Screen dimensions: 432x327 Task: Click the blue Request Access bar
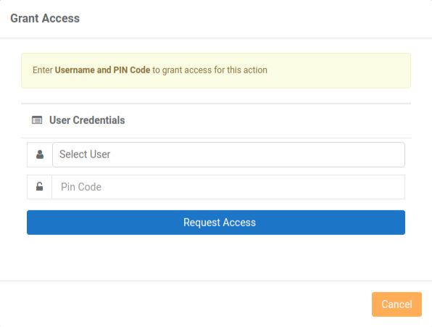point(216,223)
